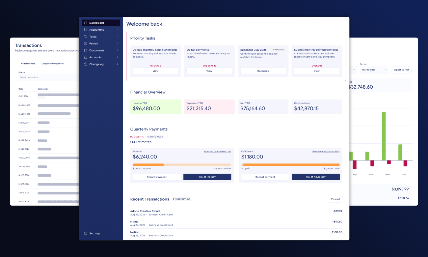Click the Accounts icon in sidebar
Image resolution: width=428 pixels, height=257 pixels.
(86, 57)
